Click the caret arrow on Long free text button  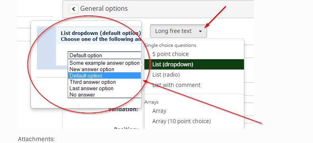[200, 31]
